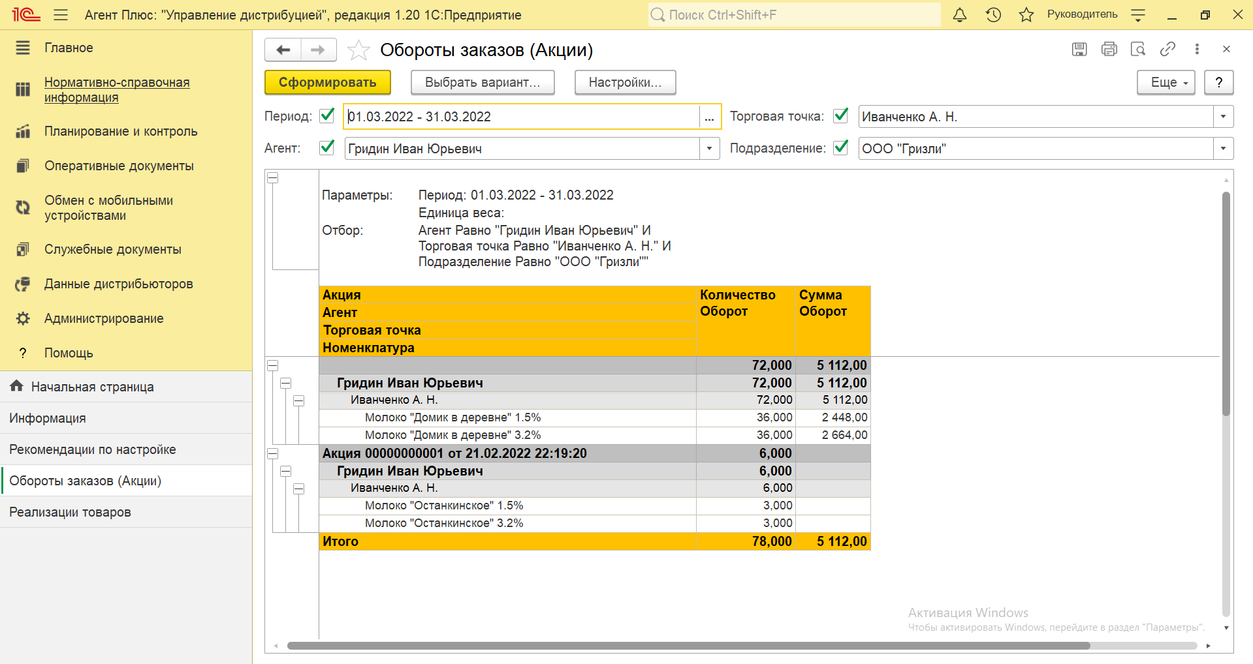Click the search field Поиск Ctrl+Shift+F
This screenshot has height=664, width=1253.
coord(795,14)
